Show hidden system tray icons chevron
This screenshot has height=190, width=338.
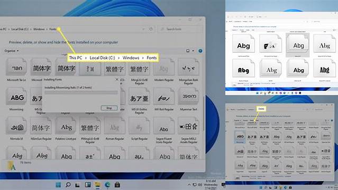[x=189, y=185]
